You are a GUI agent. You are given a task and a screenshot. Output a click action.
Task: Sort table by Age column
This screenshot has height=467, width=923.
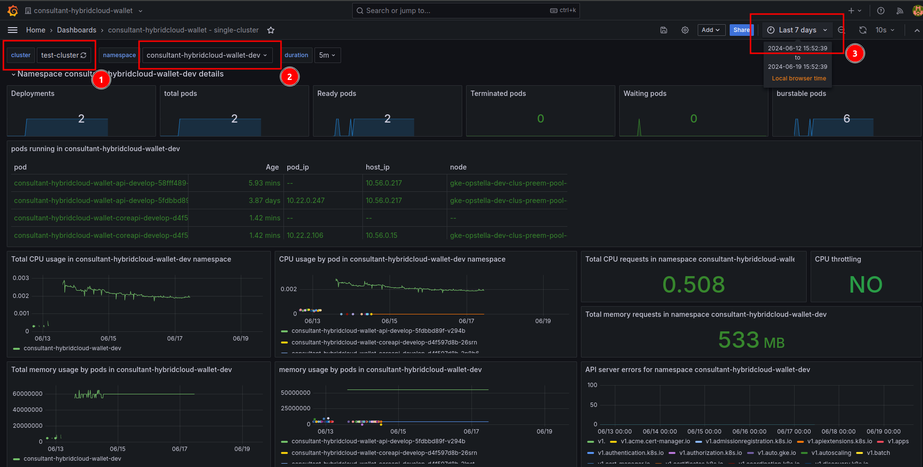(x=272, y=167)
